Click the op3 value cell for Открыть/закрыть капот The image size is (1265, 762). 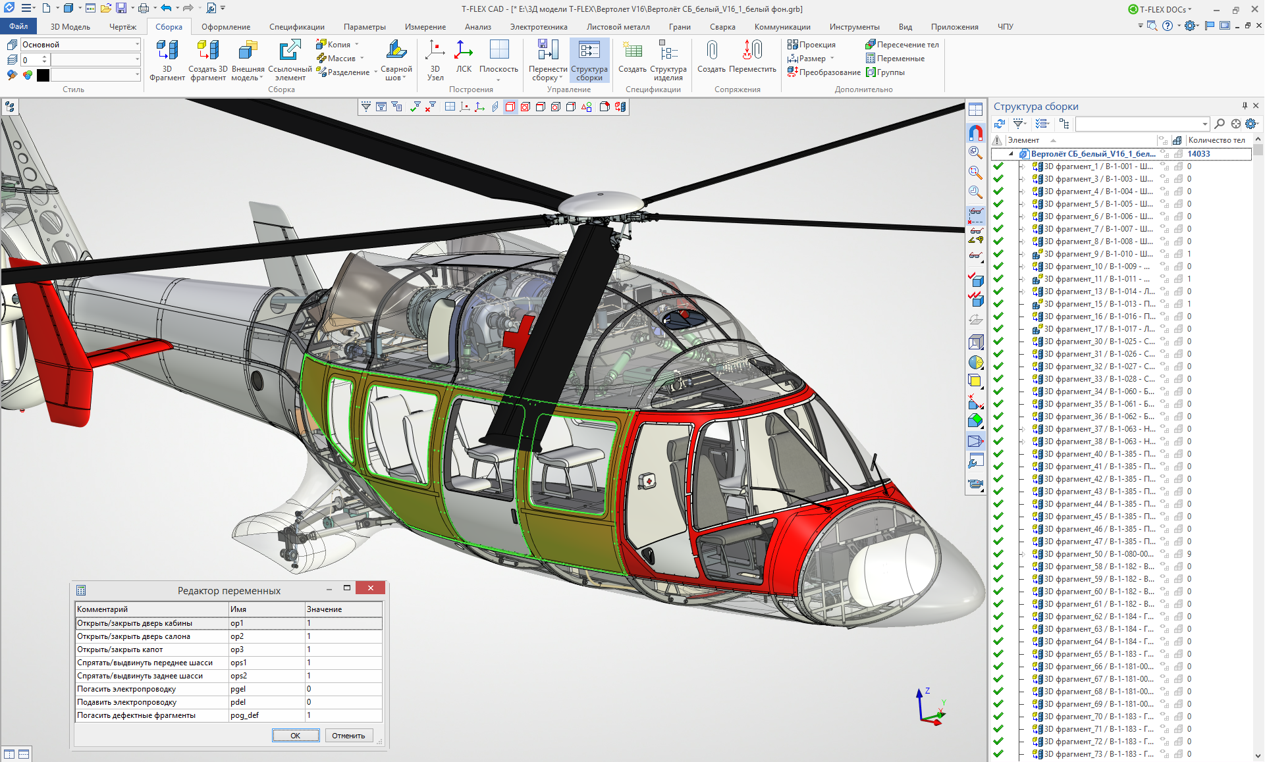(343, 649)
